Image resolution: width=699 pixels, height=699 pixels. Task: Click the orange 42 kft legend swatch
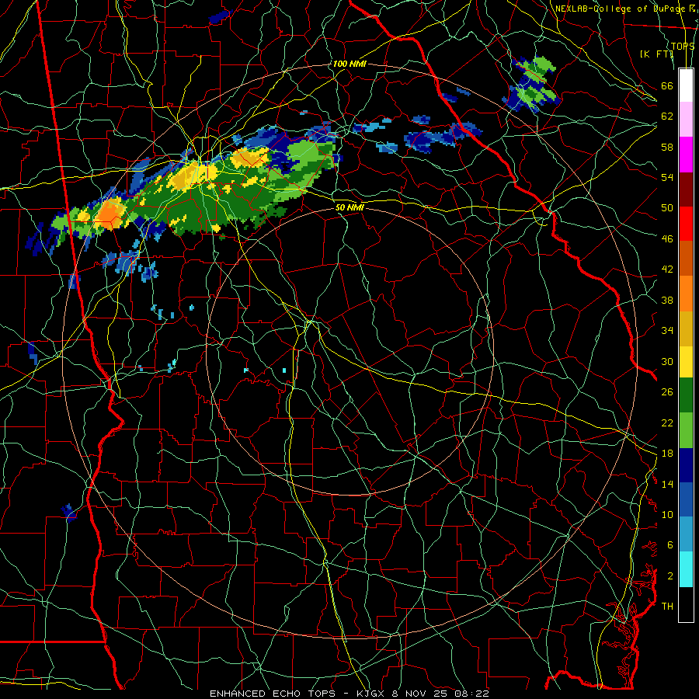coord(686,294)
